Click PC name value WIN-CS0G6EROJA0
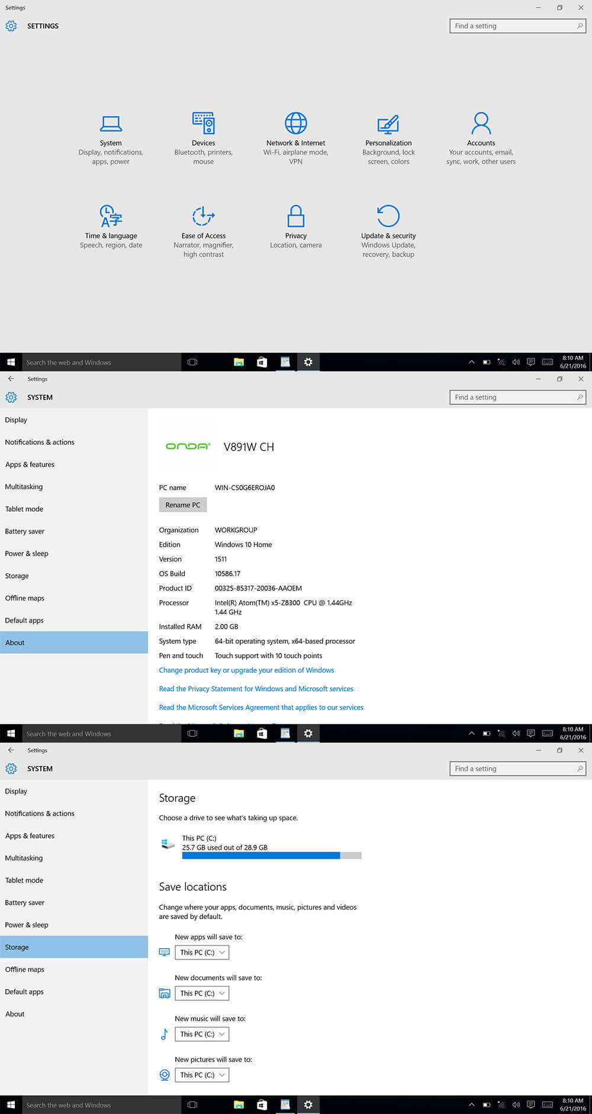Viewport: 592px width, 1114px height. click(244, 487)
